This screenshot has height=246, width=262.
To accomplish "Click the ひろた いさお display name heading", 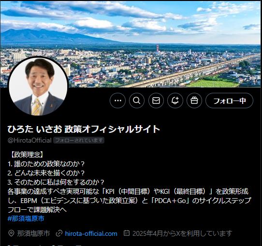I will point(84,129).
